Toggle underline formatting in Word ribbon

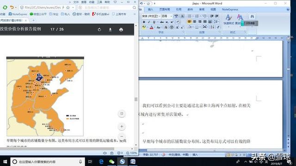point(154,22)
